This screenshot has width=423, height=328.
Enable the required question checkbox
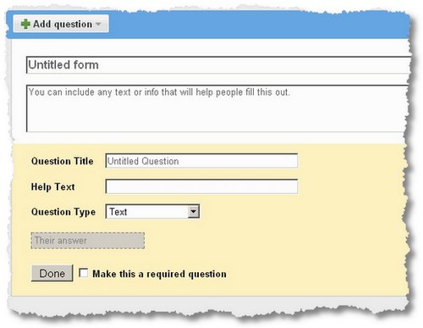83,273
